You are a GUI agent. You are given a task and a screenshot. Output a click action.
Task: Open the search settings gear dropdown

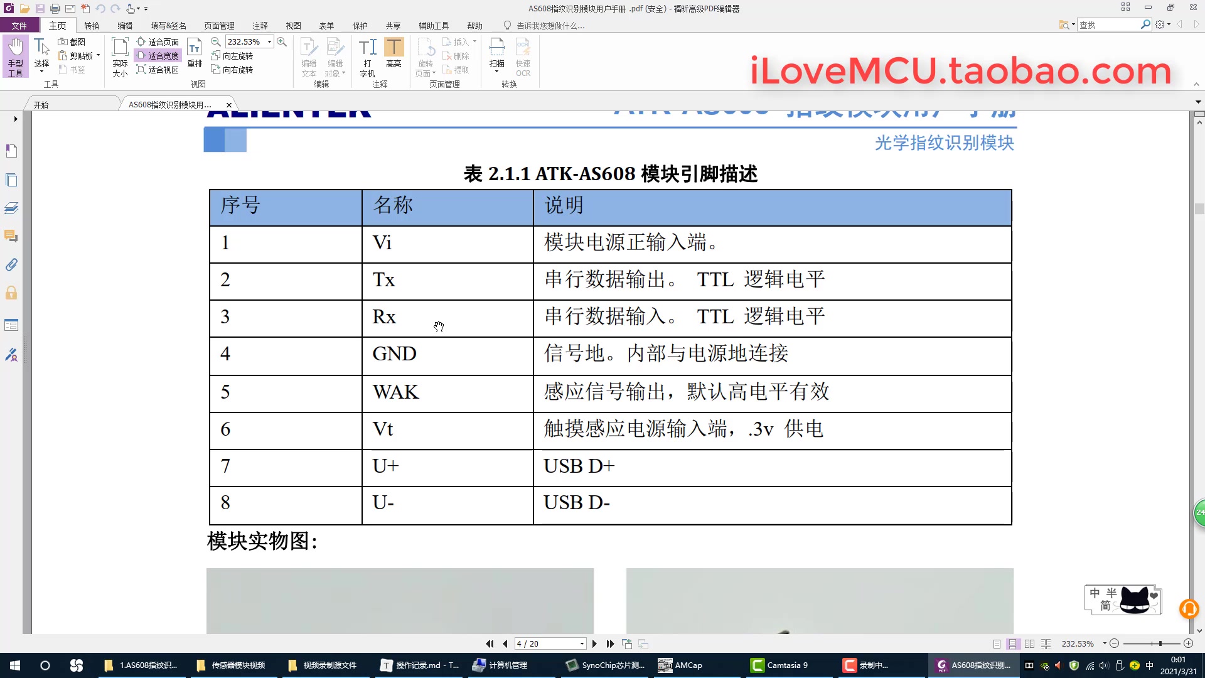(1163, 24)
